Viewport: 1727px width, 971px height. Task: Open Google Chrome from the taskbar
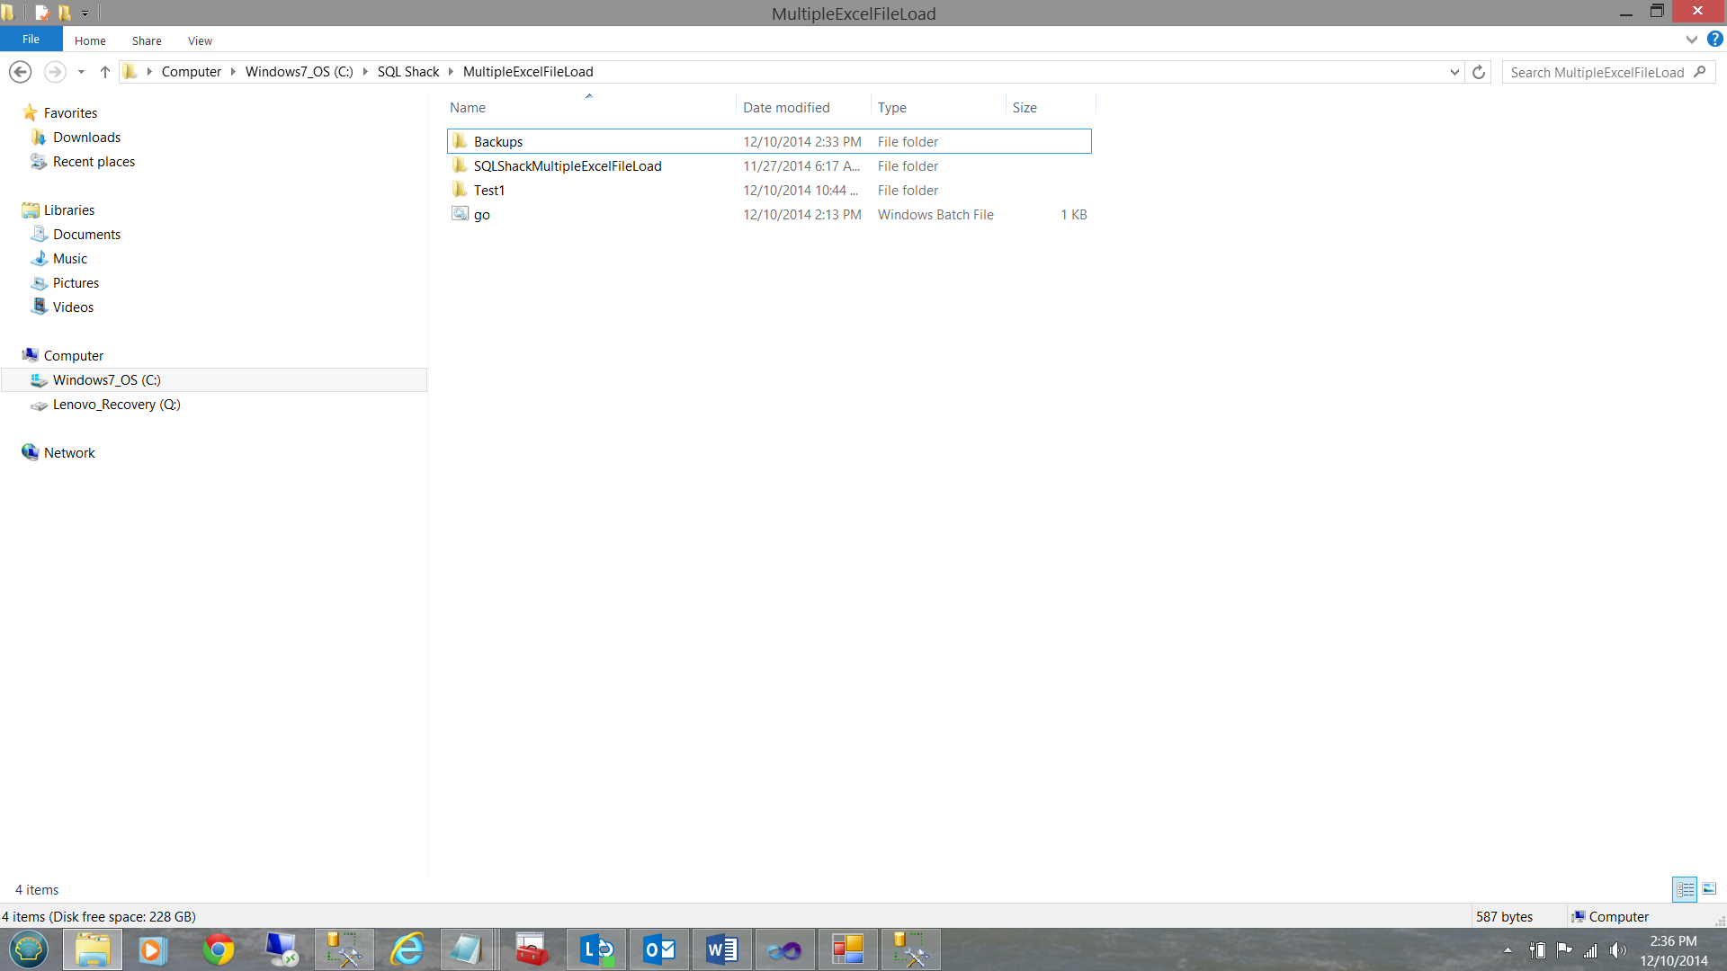tap(218, 949)
